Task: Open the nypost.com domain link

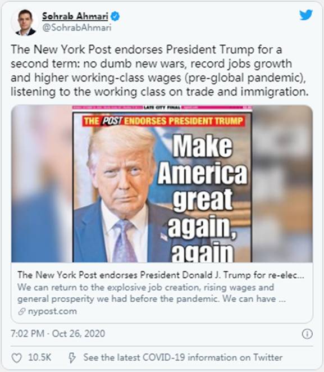Action: (52, 311)
